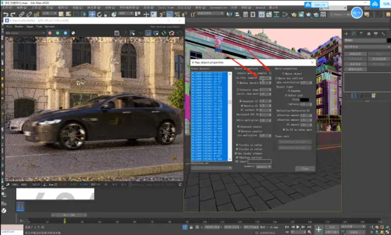Image resolution: width=391 pixels, height=235 pixels.
Task: Toggle Visible in refractions checkbox
Action: (x=237, y=149)
